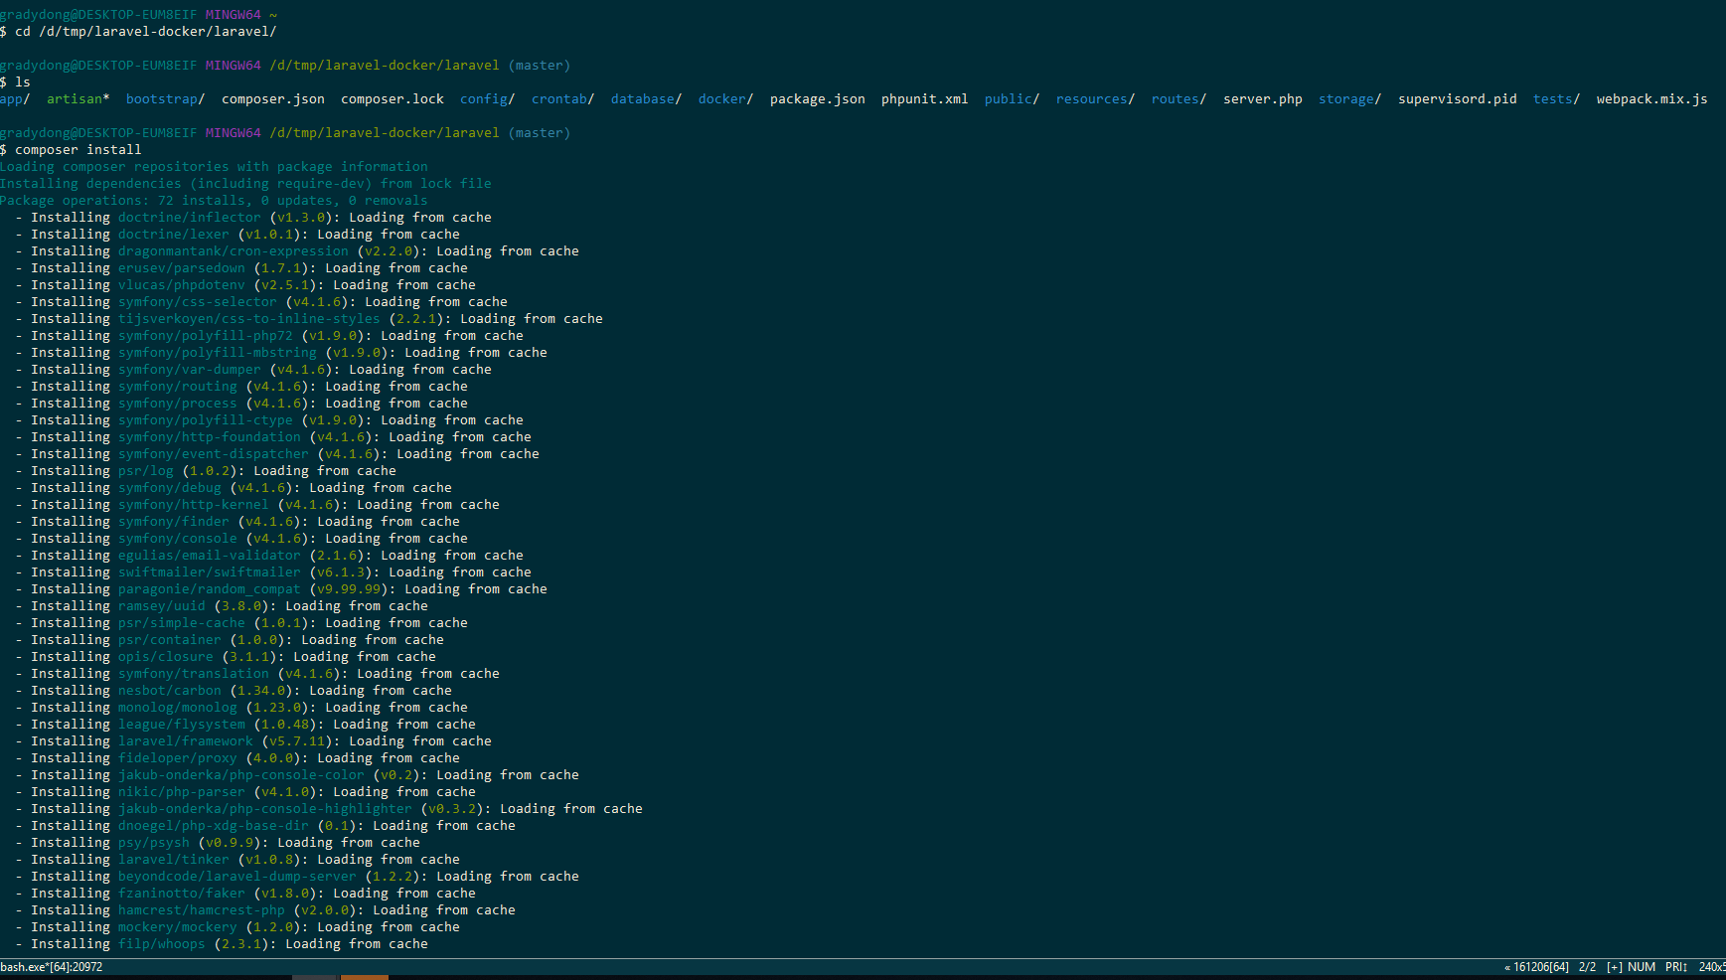Click the bash.exe*[64]:20972 status bar entry

52,967
